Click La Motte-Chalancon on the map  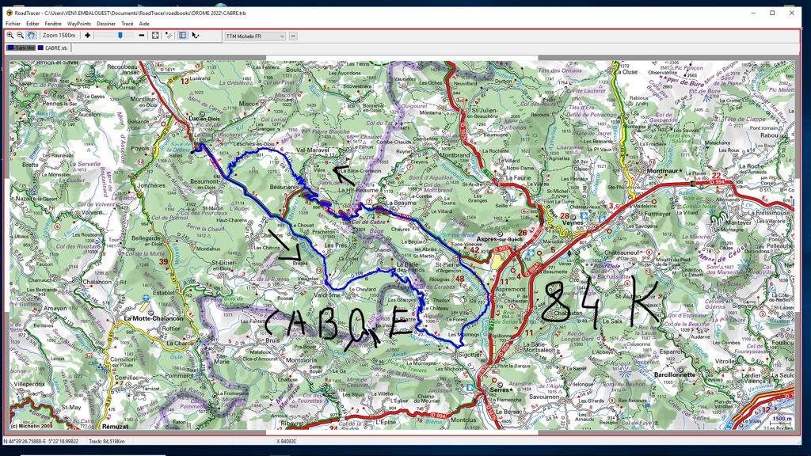[154, 318]
